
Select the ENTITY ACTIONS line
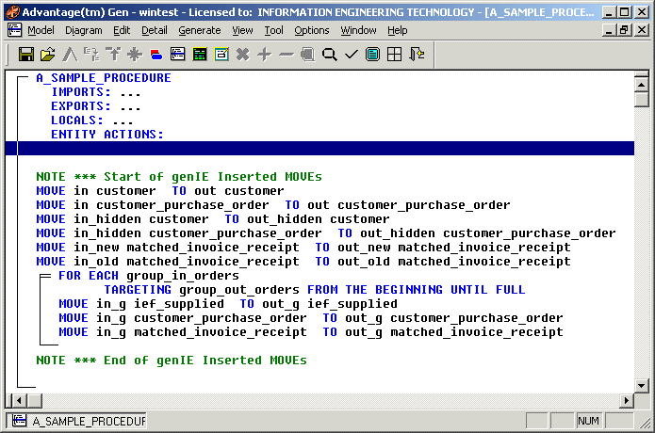pyautogui.click(x=106, y=135)
